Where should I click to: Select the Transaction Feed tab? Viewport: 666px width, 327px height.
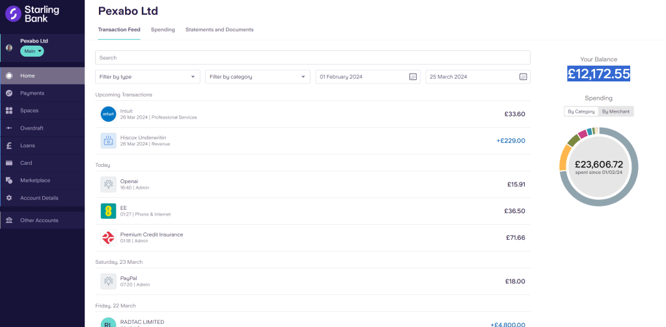(119, 30)
